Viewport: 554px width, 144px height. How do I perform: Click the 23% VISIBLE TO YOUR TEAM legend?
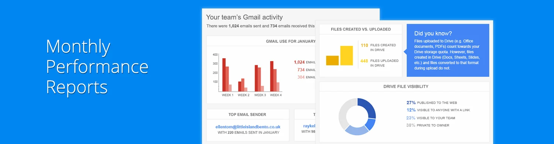click(x=431, y=118)
